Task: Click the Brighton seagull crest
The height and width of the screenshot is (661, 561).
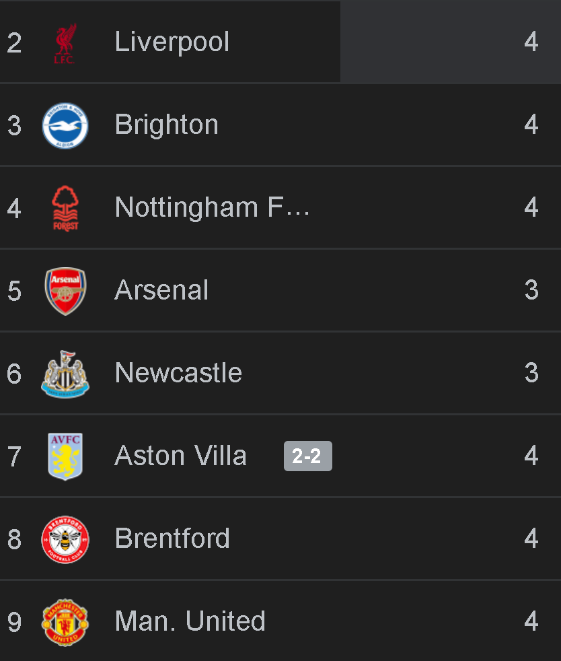Action: (65, 126)
